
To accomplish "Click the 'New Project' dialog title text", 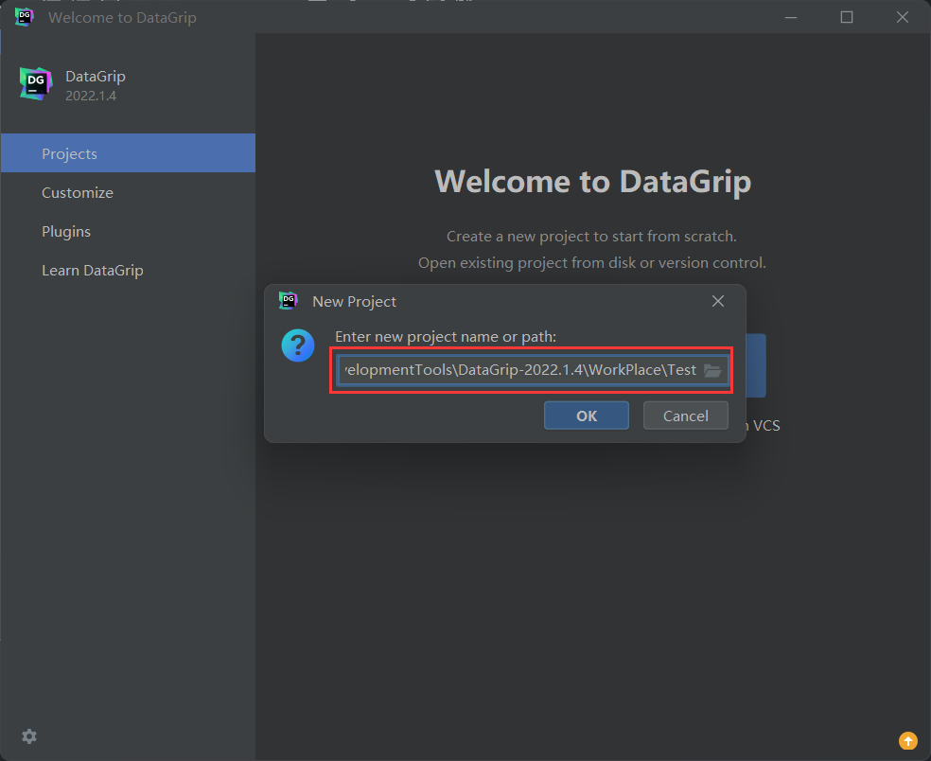I will click(355, 301).
